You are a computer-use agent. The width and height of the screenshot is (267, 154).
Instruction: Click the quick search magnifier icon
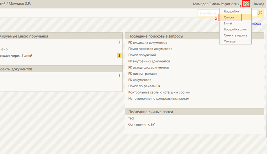click(x=260, y=13)
